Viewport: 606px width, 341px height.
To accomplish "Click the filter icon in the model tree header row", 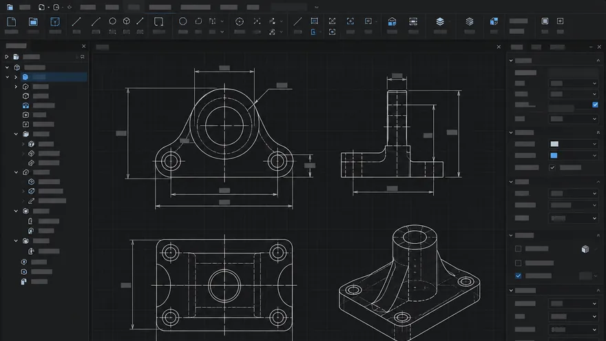I will point(83,56).
